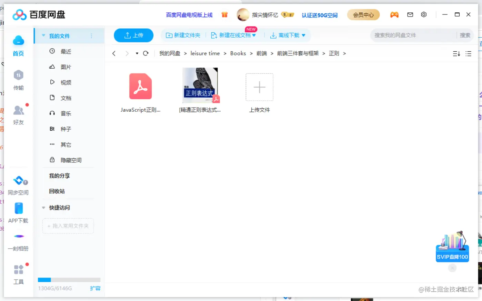The image size is (482, 301).
Task: Click 新建文件夹 new folder button
Action: (x=183, y=35)
